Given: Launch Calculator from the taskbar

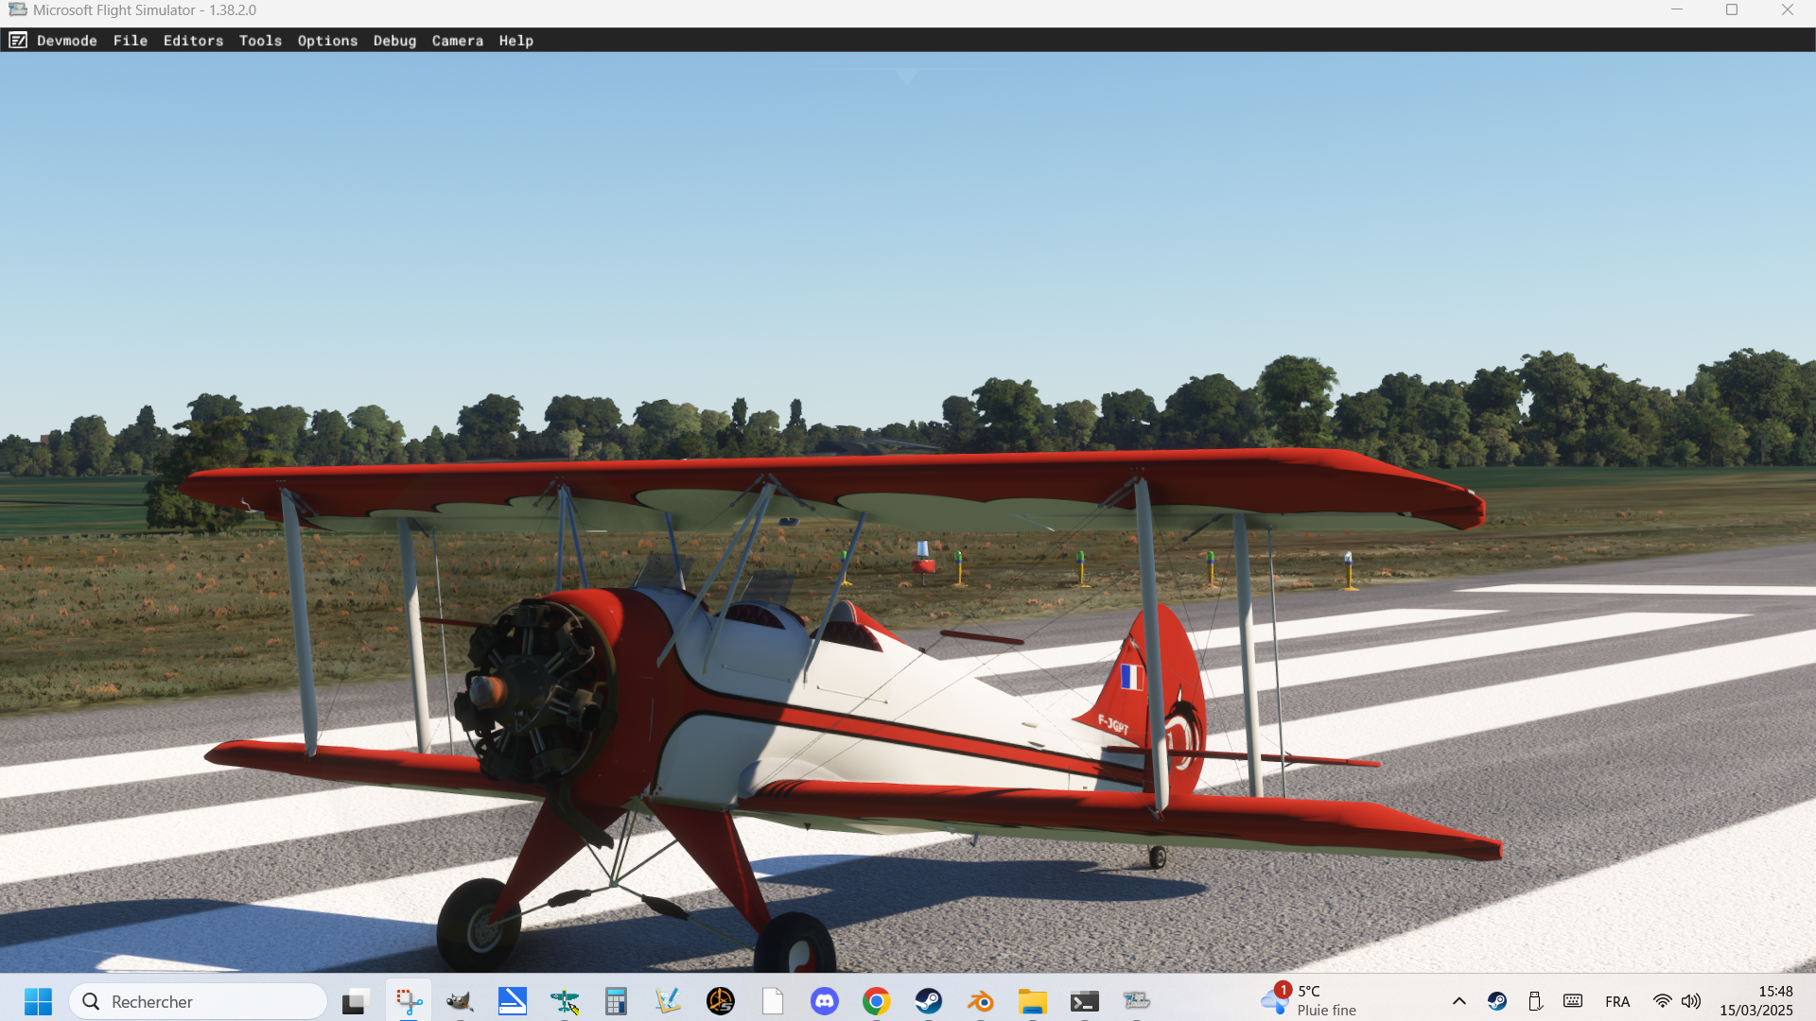Looking at the screenshot, I should click(616, 1001).
